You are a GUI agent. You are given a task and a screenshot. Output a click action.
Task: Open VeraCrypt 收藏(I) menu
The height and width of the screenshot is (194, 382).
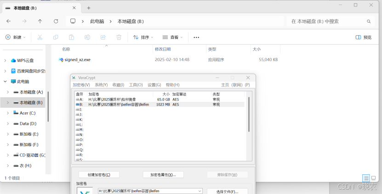point(118,85)
